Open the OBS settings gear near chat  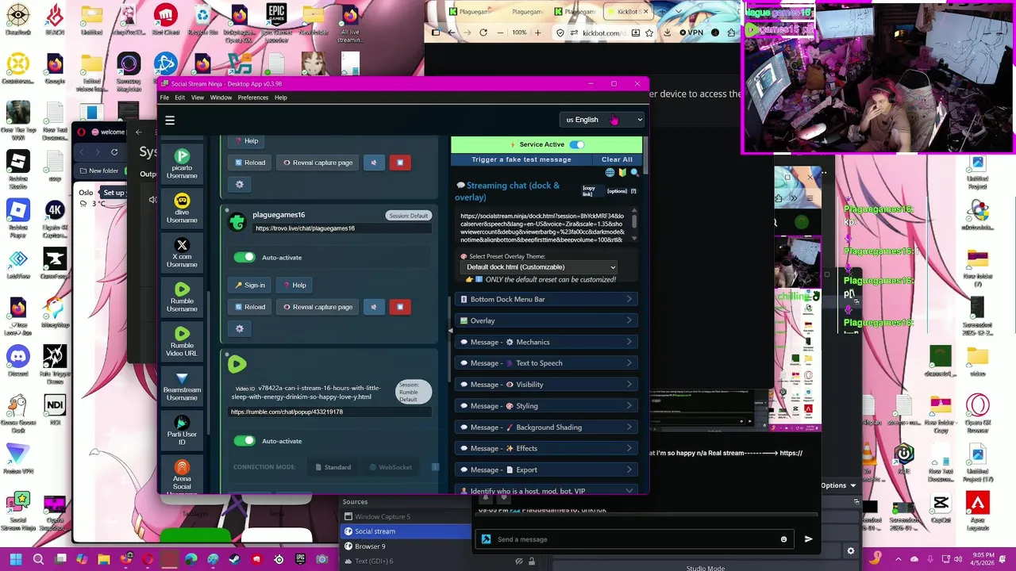coord(851,551)
